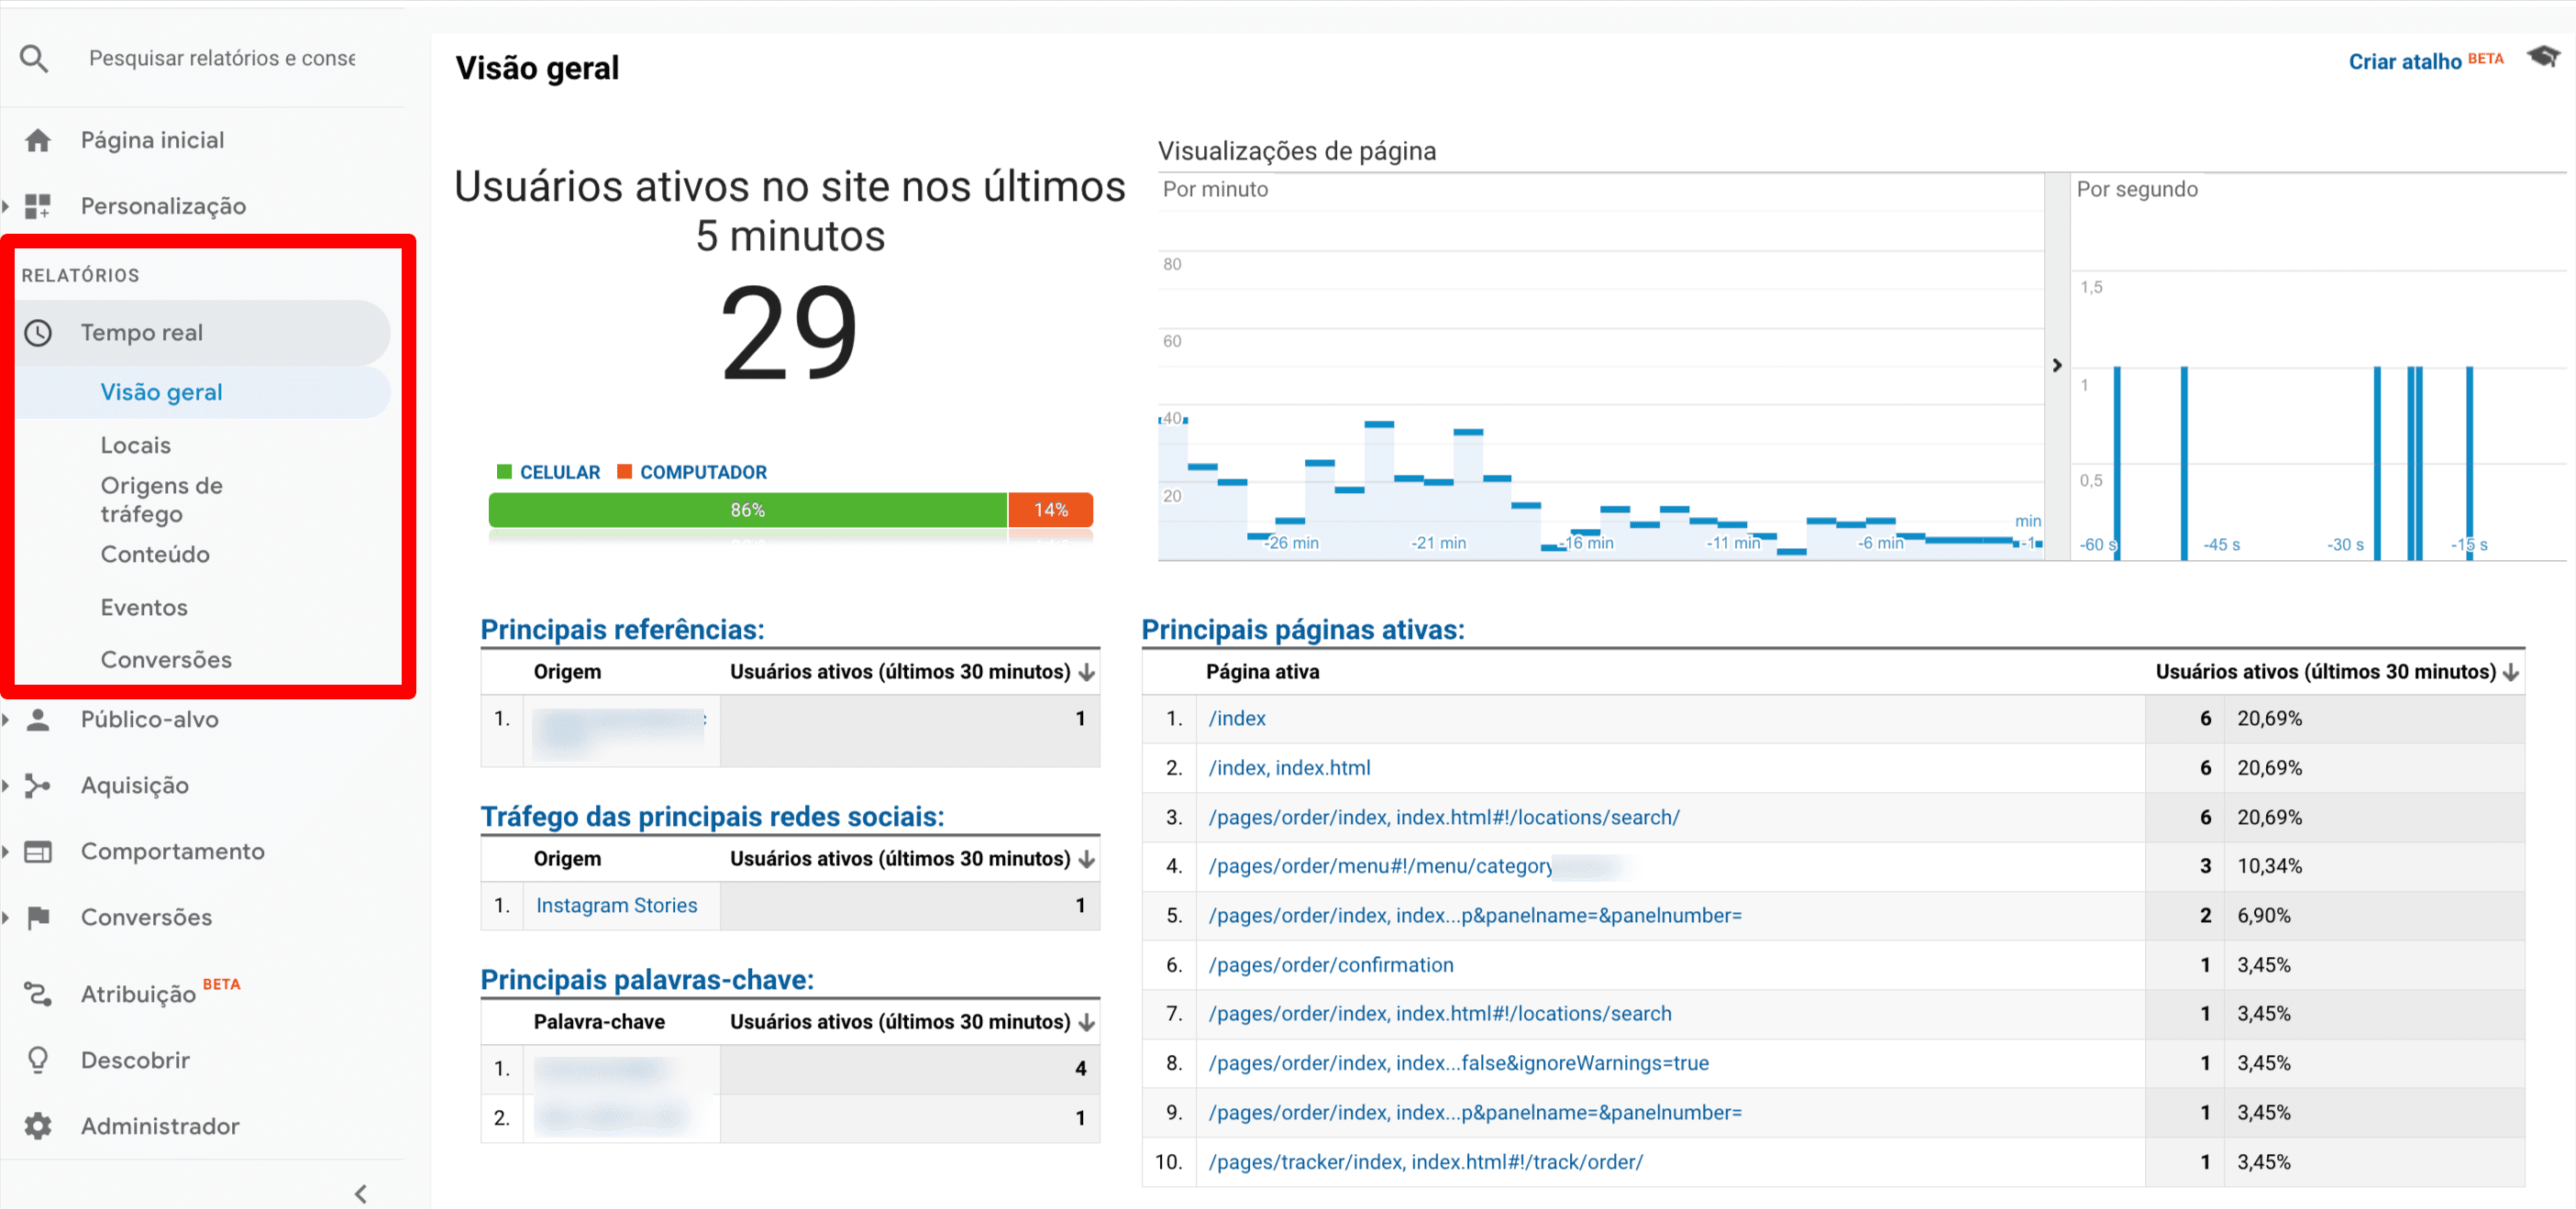Image resolution: width=2576 pixels, height=1209 pixels.
Task: Click the Pesquisar relatórios search field
Action: pos(222,59)
